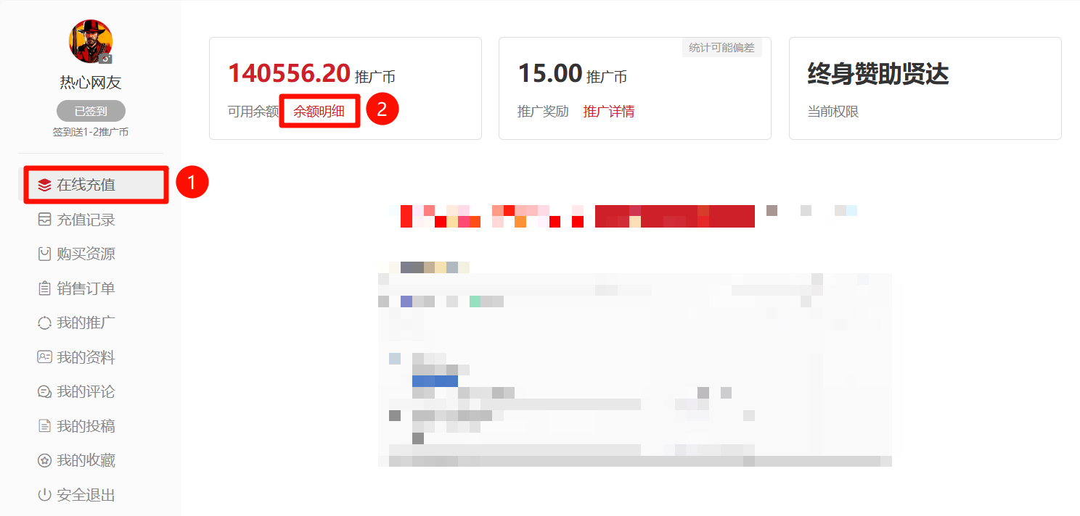Click the shopping bag icon for 购买资源
Viewport: 1080px width, 516px height.
44,254
